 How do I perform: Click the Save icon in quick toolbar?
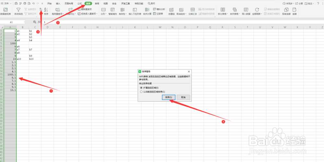pyautogui.click(x=16, y=4)
